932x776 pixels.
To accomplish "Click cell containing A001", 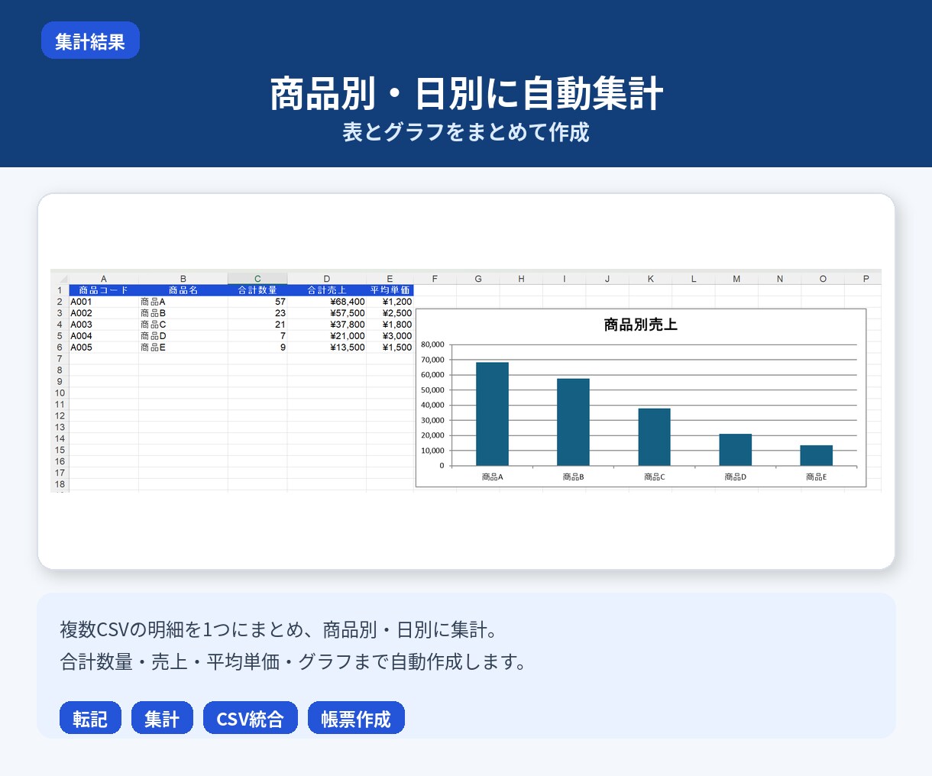I will coord(104,302).
